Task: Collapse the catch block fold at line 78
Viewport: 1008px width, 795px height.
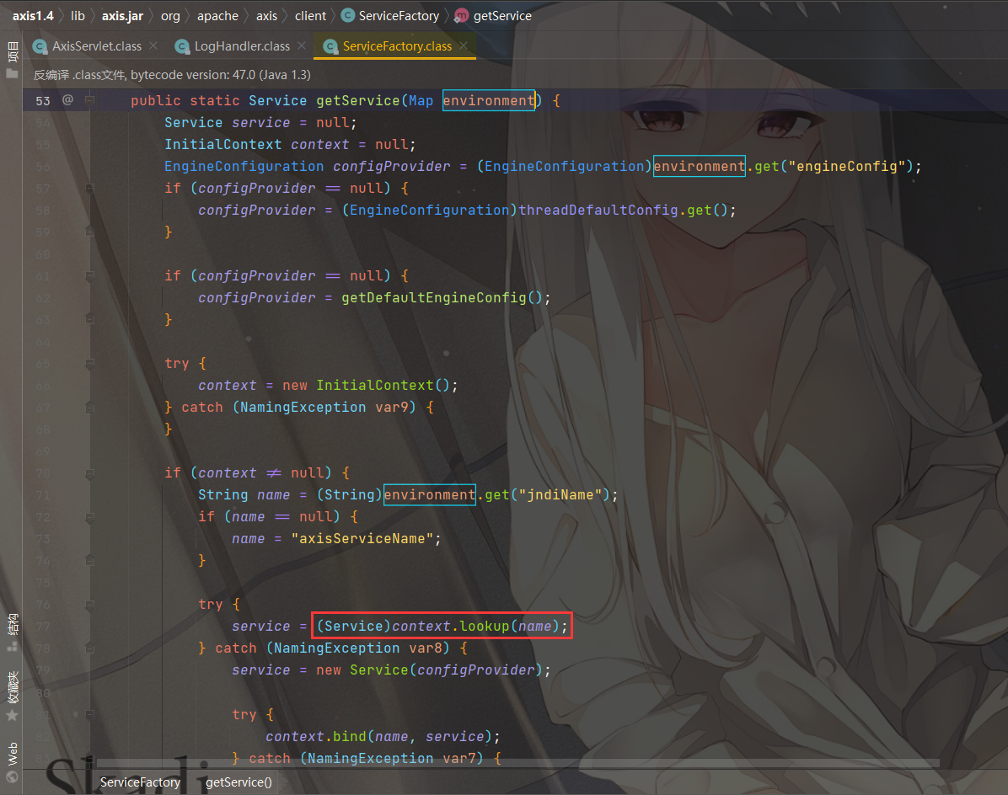Action: pos(90,648)
